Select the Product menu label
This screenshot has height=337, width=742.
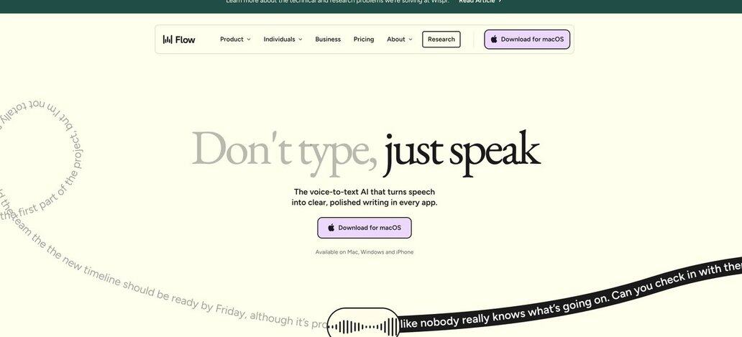coord(232,40)
